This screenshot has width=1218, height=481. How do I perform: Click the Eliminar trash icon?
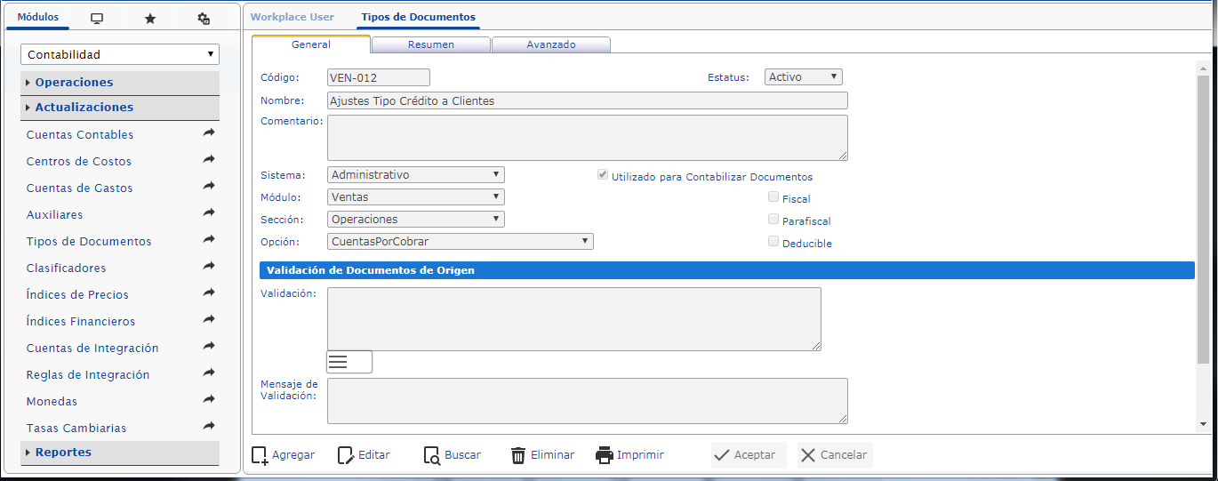click(x=518, y=455)
